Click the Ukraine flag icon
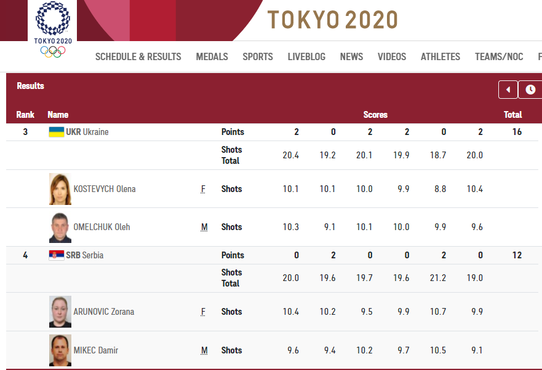The height and width of the screenshot is (370, 542). (57, 132)
